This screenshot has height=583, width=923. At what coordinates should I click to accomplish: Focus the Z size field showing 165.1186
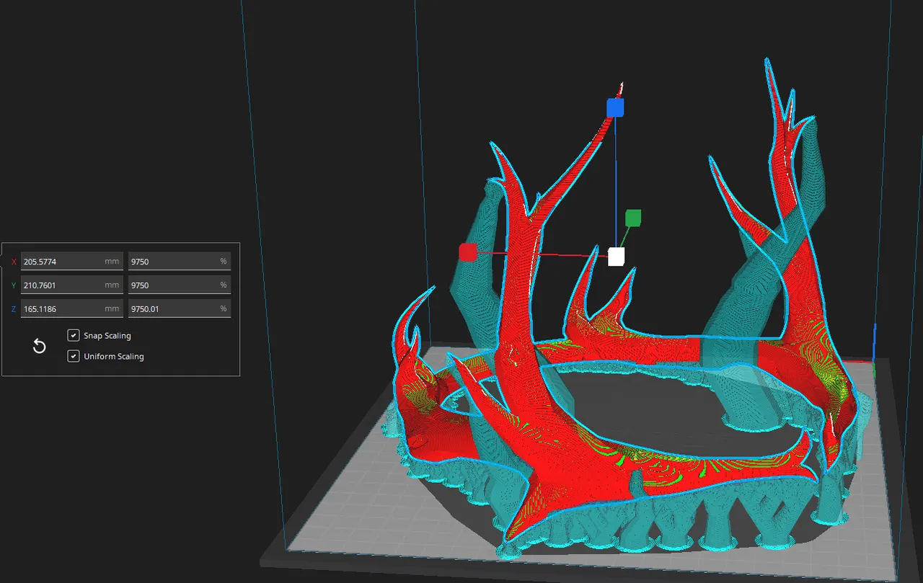[x=71, y=309]
